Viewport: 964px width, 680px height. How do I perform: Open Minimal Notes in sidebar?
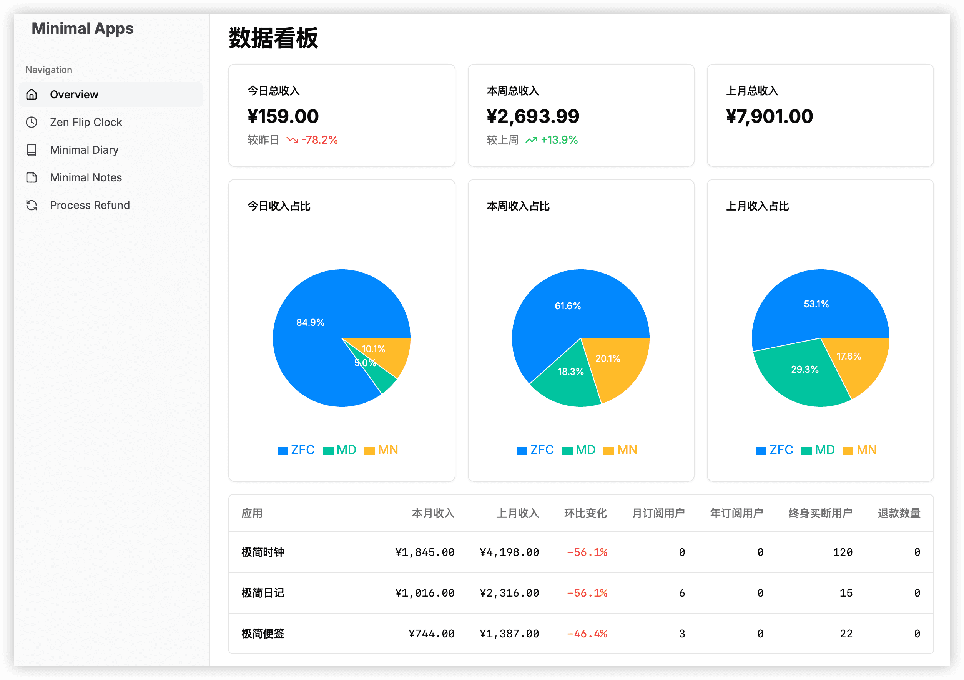(86, 177)
